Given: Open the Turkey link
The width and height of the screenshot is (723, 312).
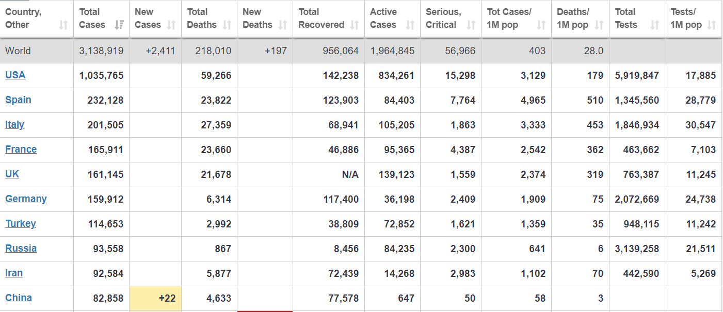Looking at the screenshot, I should [21, 223].
